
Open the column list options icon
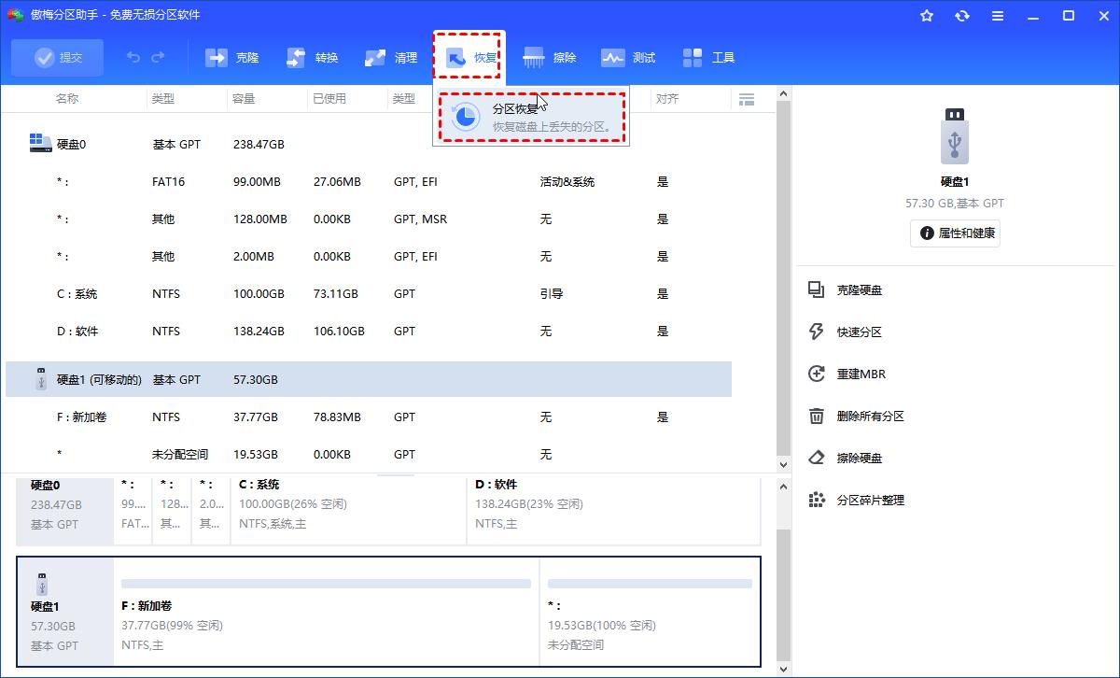pos(746,98)
